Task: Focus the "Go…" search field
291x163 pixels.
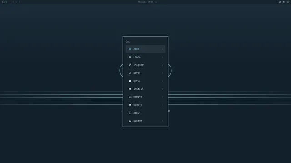Action: pos(145,42)
